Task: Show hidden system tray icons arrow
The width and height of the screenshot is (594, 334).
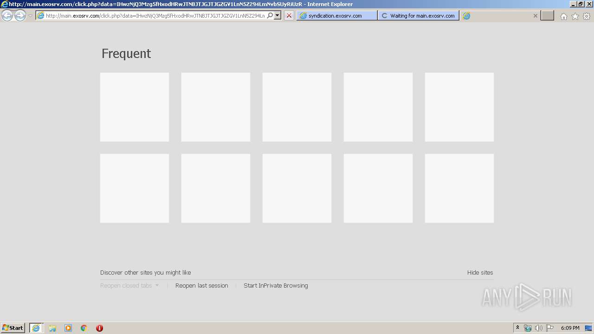Action: [x=517, y=328]
